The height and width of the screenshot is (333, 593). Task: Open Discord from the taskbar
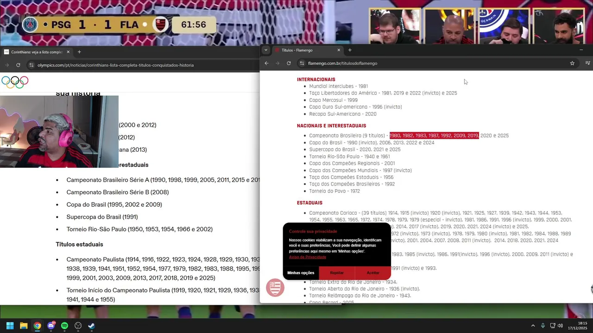point(51,326)
